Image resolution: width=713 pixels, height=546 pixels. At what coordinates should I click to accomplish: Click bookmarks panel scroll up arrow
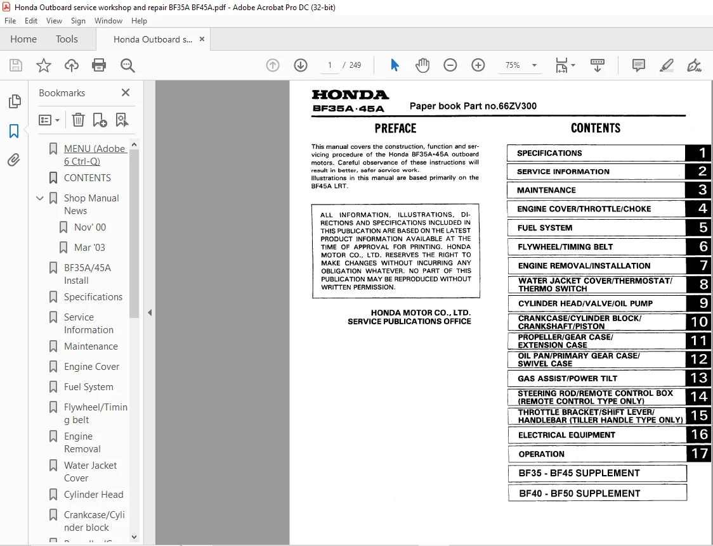[134, 144]
